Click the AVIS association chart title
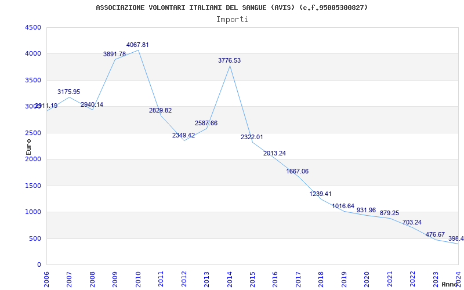The width and height of the screenshot is (464, 290). click(232, 8)
